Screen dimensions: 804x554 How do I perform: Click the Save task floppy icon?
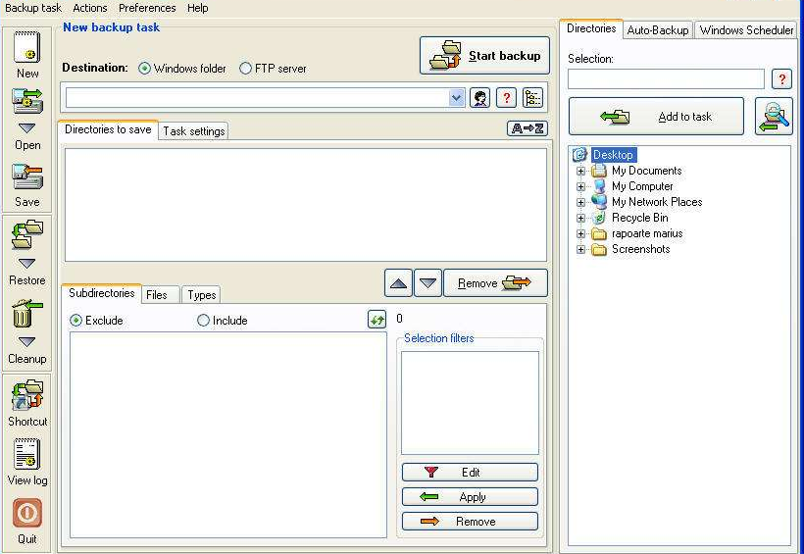point(27,176)
